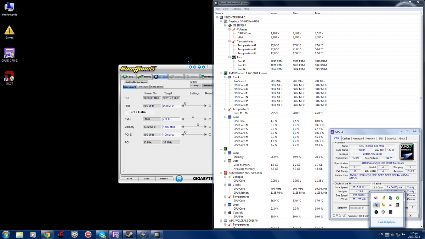Screen dimensions: 425x239
Task: Collapse the AMD Radeon HD 7700 Series node
Action: pyautogui.click(x=221, y=173)
